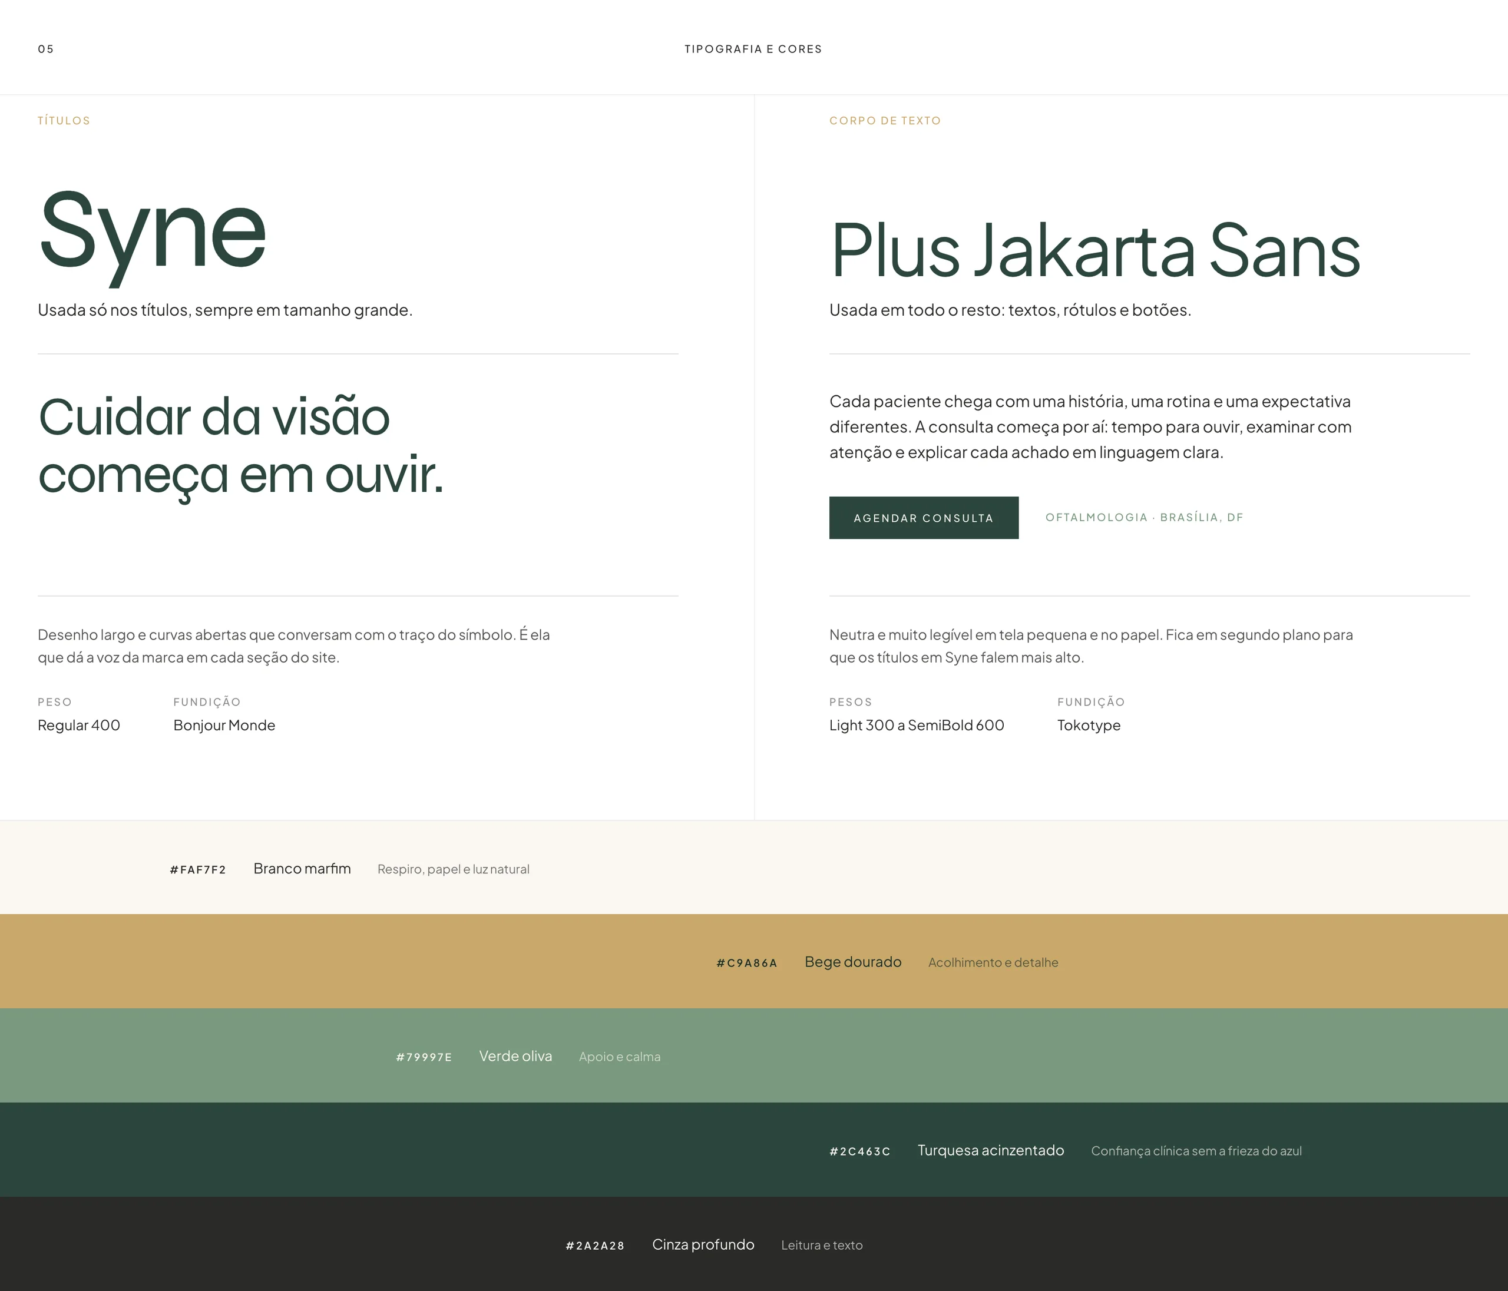The image size is (1508, 1291).
Task: Click the hex code #C9A86A
Action: pyautogui.click(x=747, y=963)
